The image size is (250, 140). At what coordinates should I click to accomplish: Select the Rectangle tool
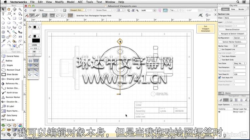(15, 19)
